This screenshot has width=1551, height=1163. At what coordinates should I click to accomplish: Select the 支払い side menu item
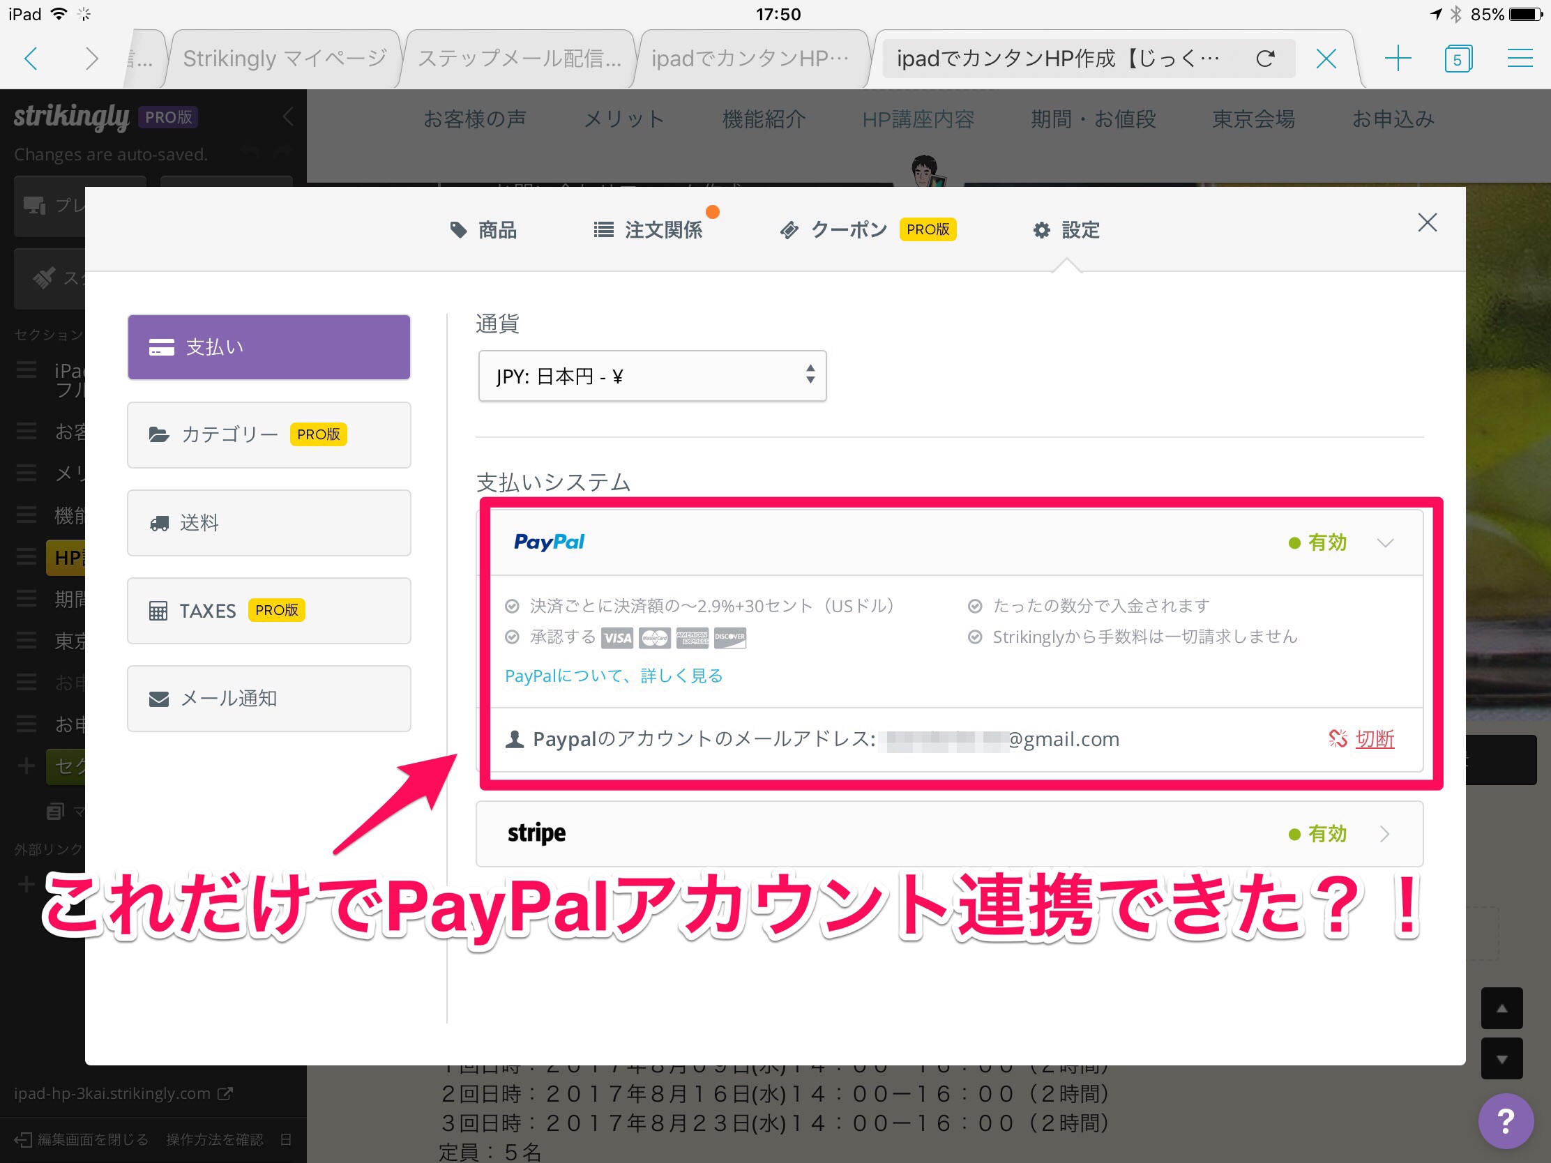(269, 347)
